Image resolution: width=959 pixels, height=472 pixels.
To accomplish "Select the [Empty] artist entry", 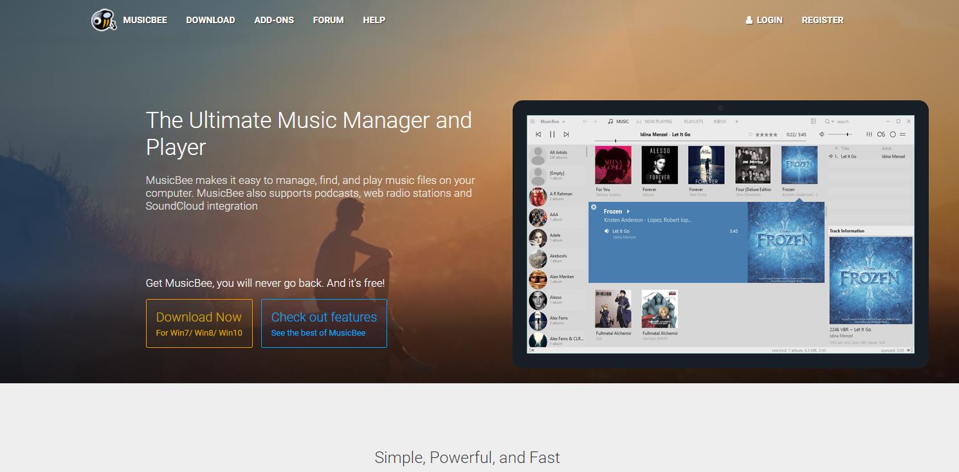I will 557,176.
